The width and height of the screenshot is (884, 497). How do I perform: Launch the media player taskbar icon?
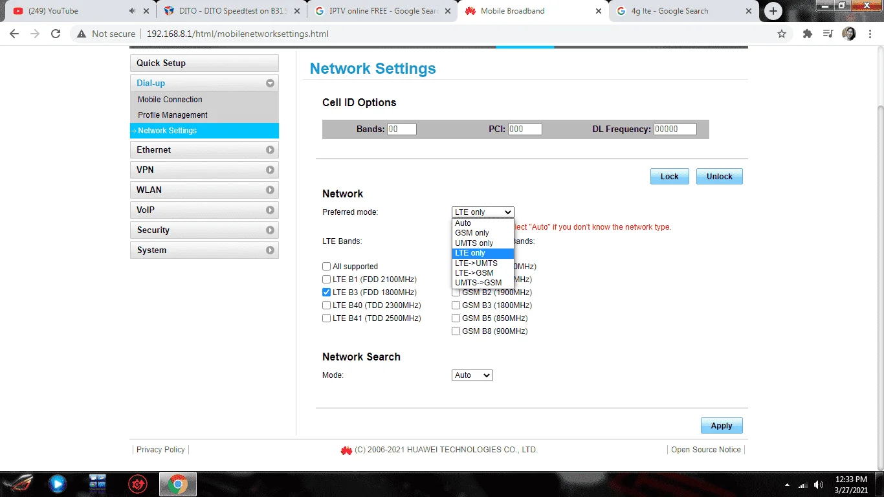point(57,483)
